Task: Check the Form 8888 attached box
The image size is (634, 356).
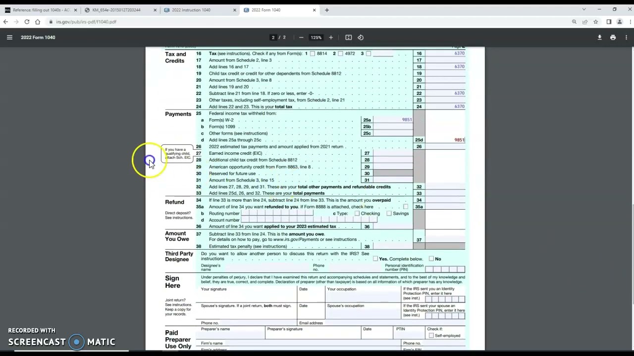Action: click(406, 207)
